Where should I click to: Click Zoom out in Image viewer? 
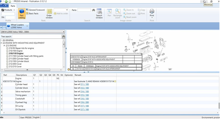[129, 14]
